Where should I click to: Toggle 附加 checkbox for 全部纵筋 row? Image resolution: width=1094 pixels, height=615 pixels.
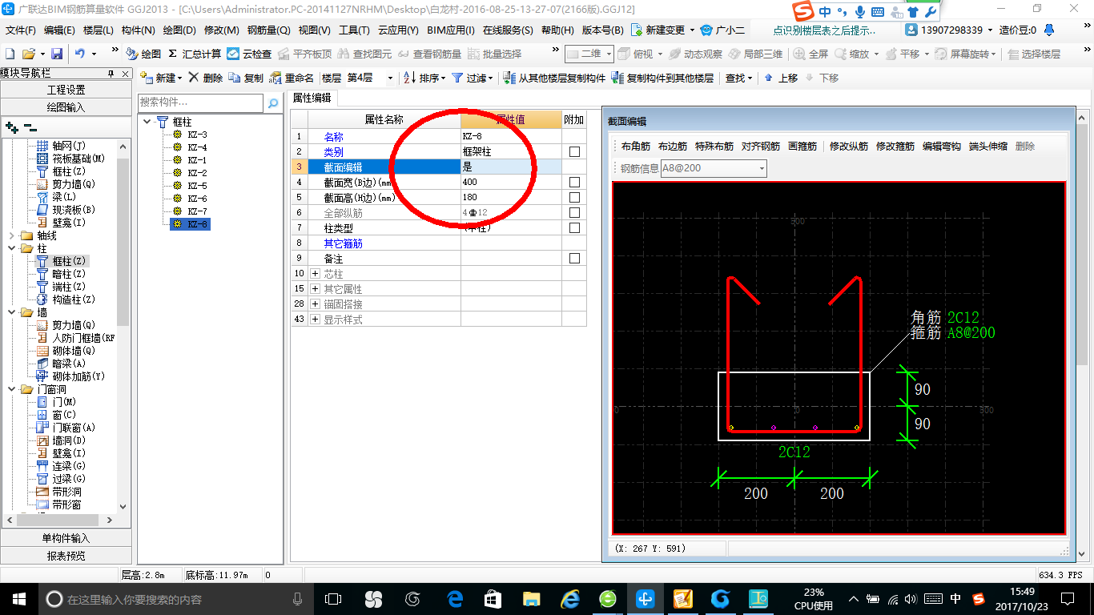pos(574,212)
